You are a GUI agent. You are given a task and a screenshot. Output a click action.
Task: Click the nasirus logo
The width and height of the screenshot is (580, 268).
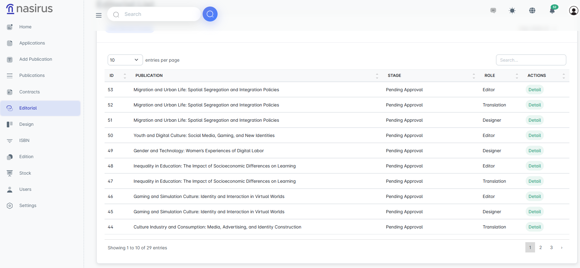[x=30, y=9]
